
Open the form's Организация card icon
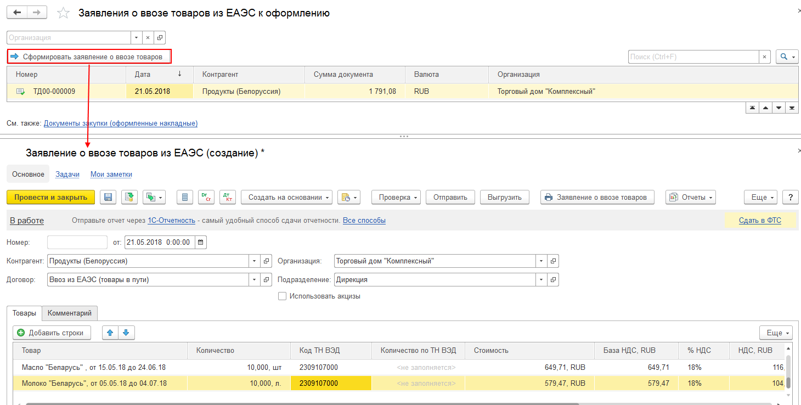click(553, 261)
